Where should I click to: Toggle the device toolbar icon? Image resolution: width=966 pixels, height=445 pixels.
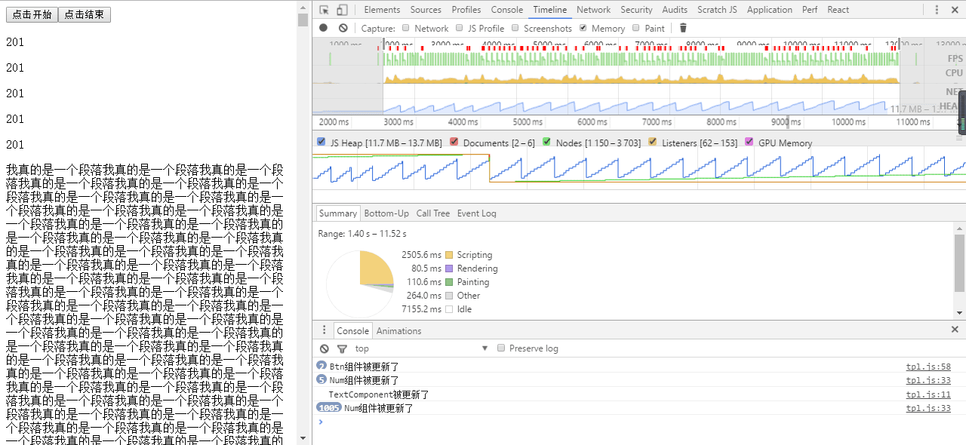point(342,9)
